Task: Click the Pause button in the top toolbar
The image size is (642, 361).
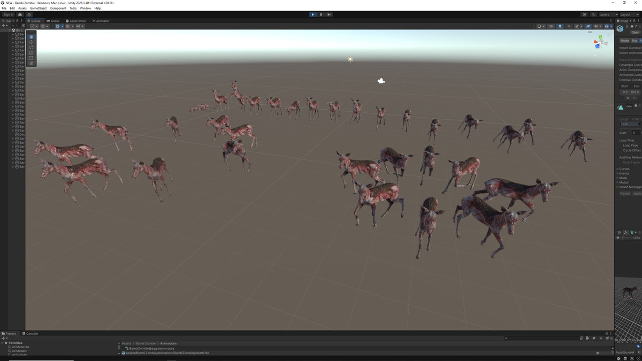Action: (x=320, y=14)
